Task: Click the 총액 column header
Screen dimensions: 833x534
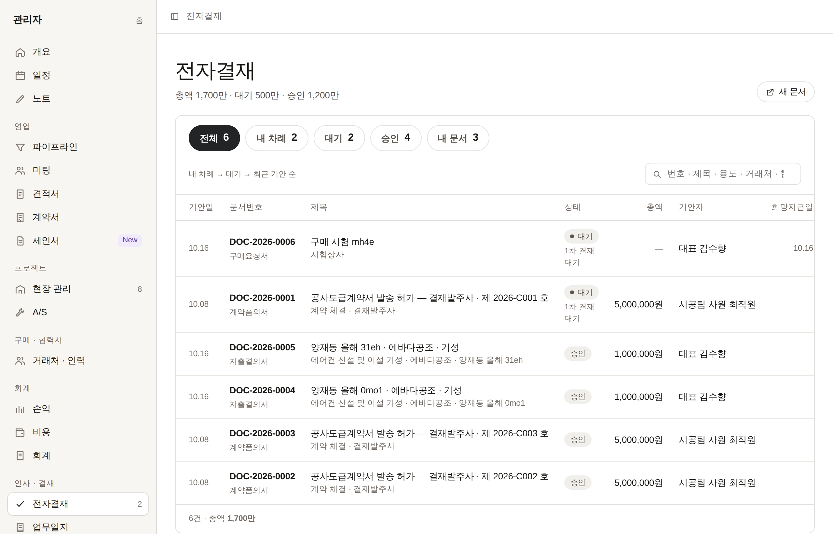Action: (654, 207)
